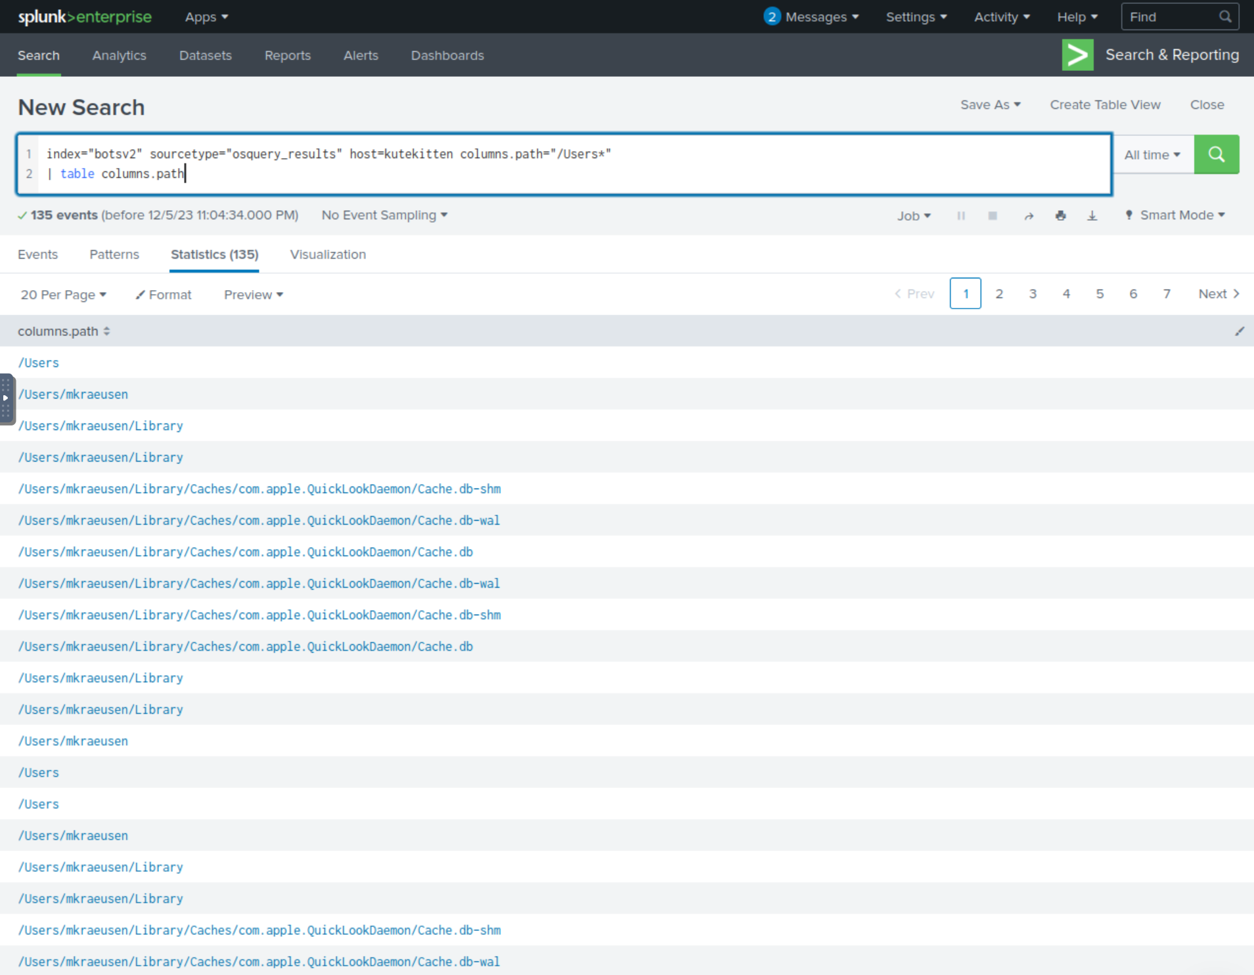Viewport: 1254px width, 975px height.
Task: Click the Close search button
Action: point(1207,104)
